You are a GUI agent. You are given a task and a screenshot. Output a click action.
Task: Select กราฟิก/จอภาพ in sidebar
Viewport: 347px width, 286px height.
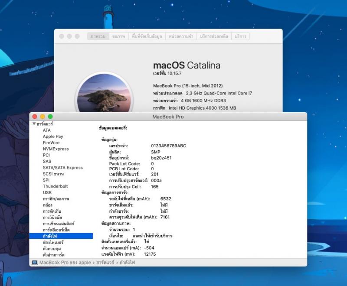pyautogui.click(x=56, y=199)
